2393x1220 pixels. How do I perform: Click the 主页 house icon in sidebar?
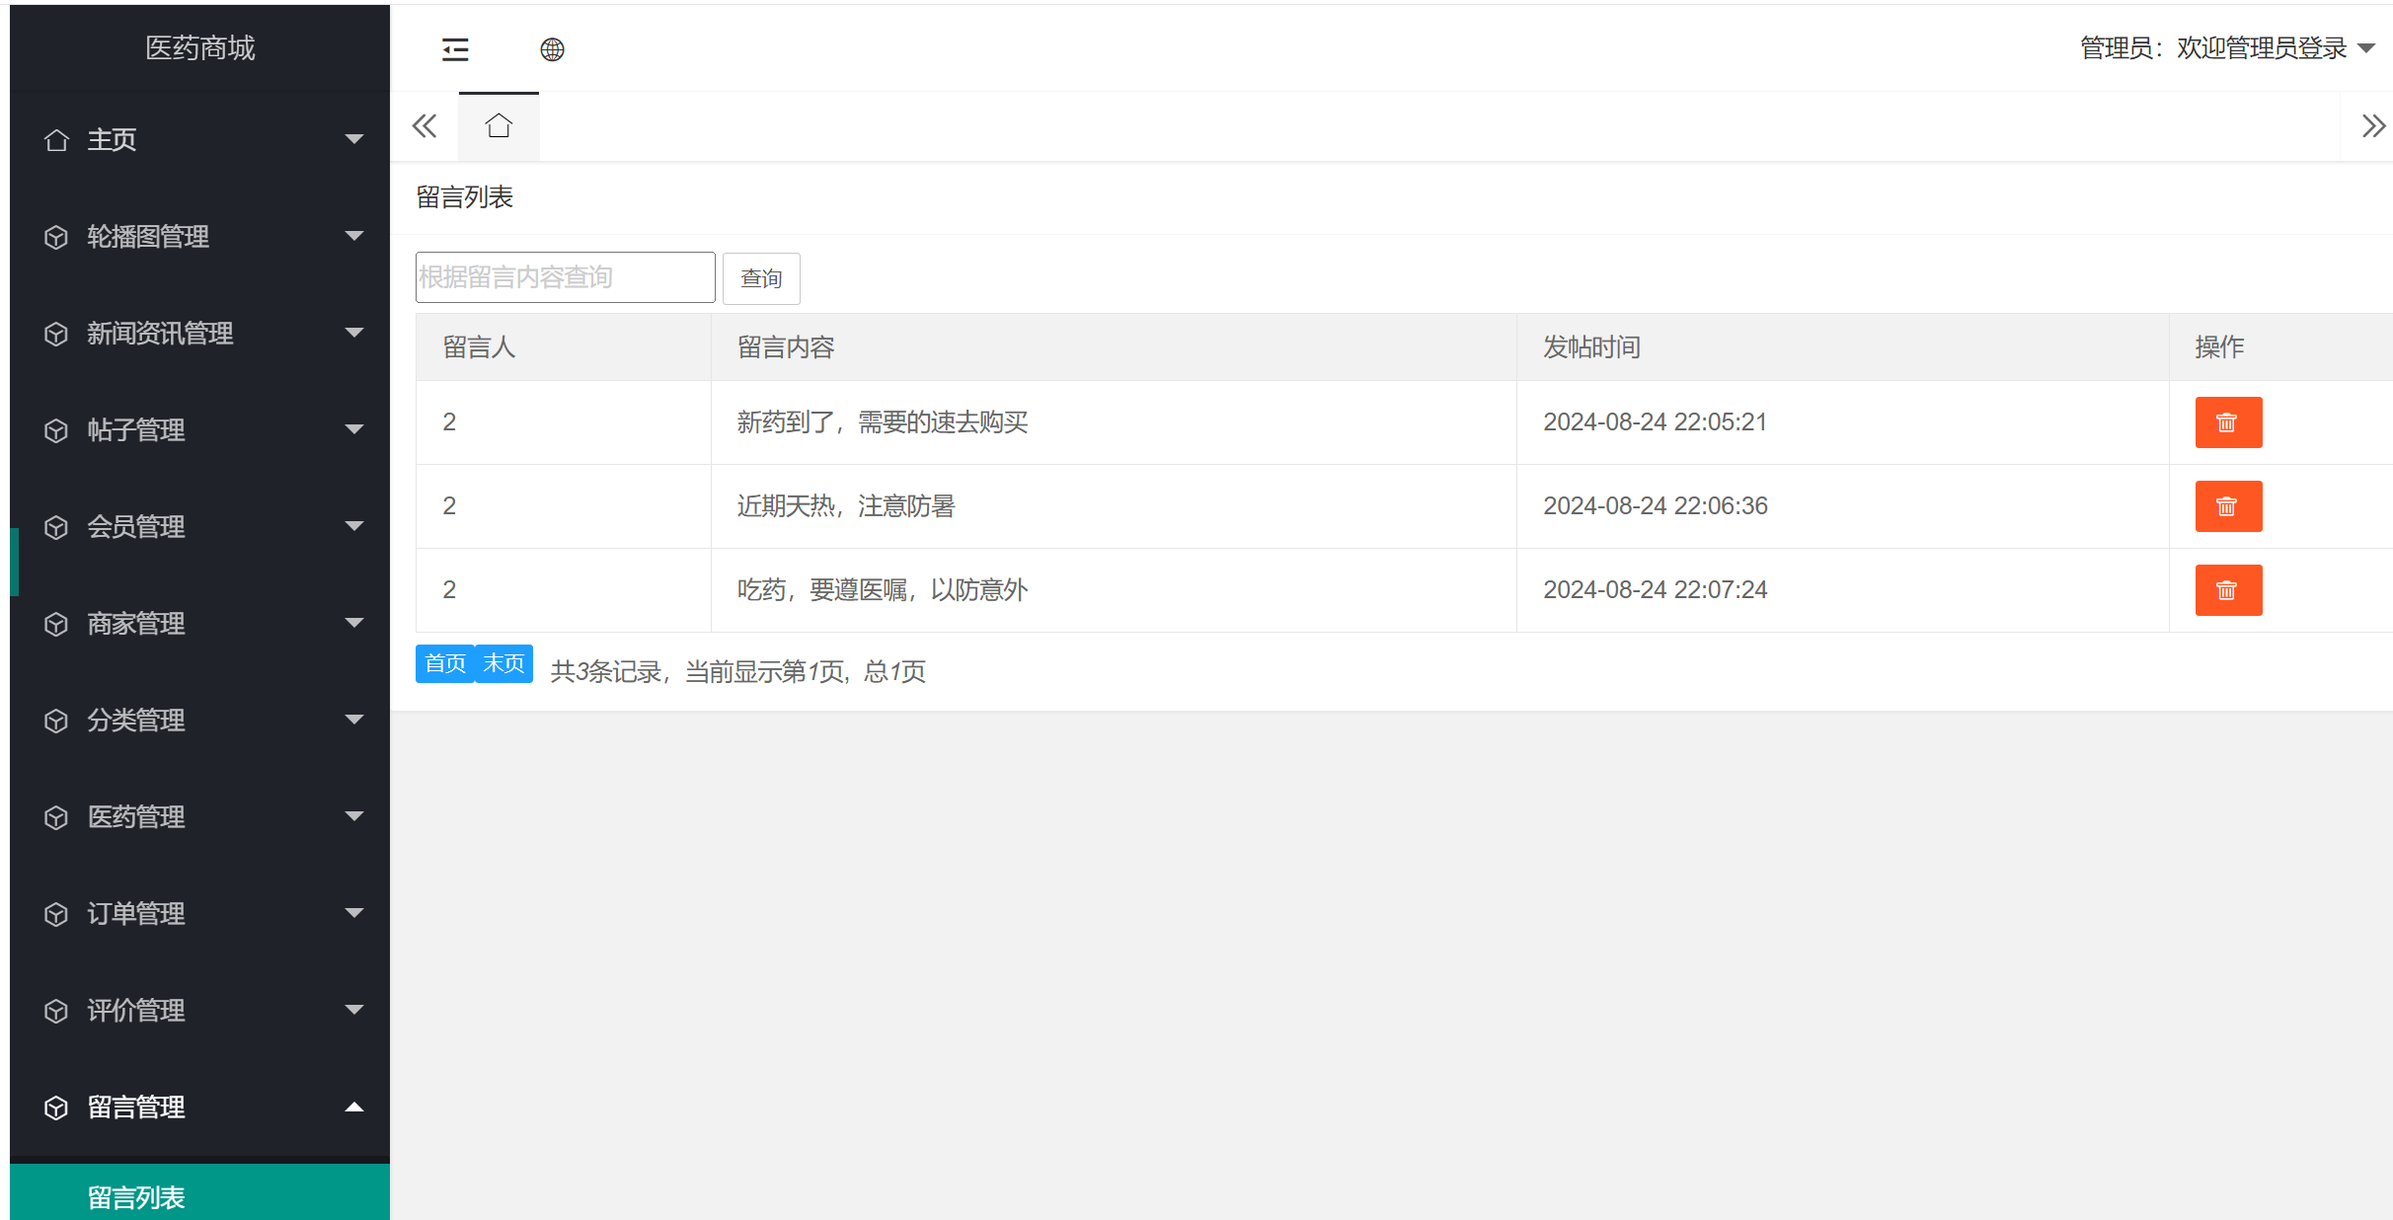tap(56, 139)
